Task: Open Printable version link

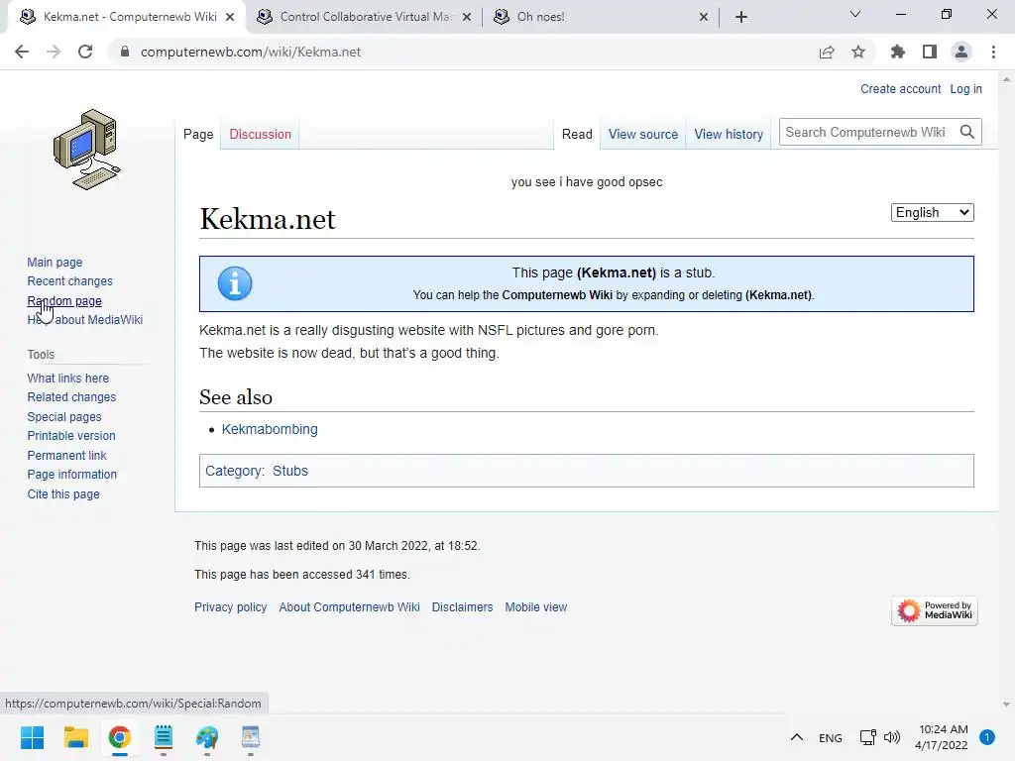Action: point(71,436)
